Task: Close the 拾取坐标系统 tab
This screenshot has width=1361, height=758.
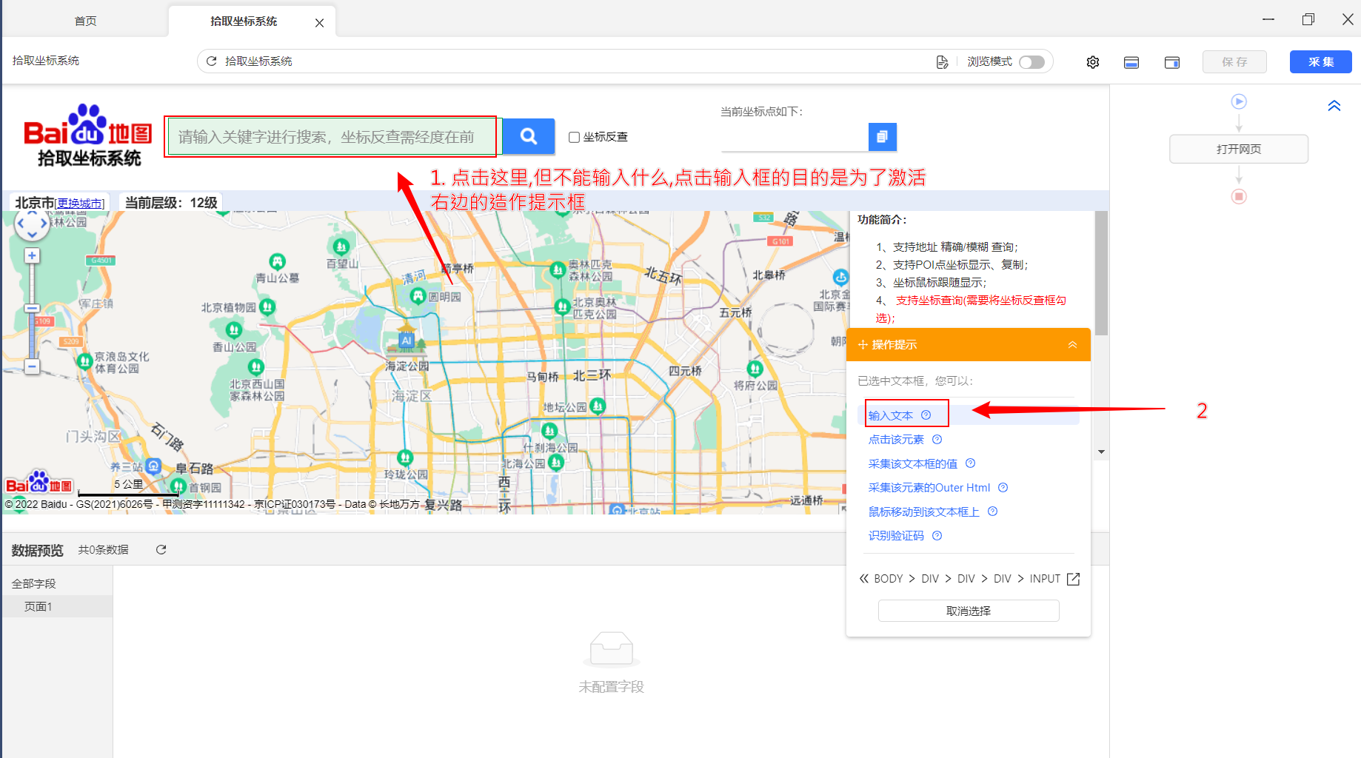Action: [319, 23]
